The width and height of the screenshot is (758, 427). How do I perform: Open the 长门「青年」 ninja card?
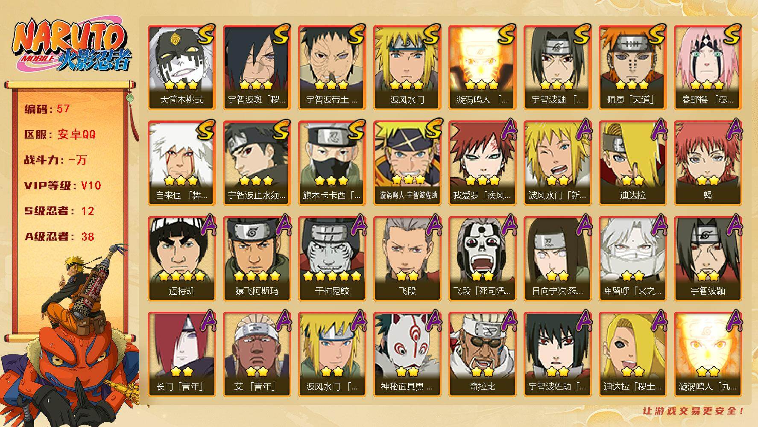tap(181, 354)
